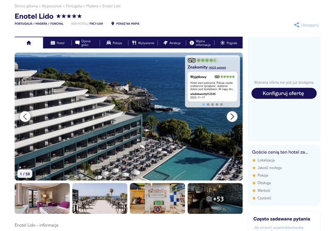The width and height of the screenshot is (335, 231).
Task: Open the Ważne informacje tab
Action: [x=200, y=43]
